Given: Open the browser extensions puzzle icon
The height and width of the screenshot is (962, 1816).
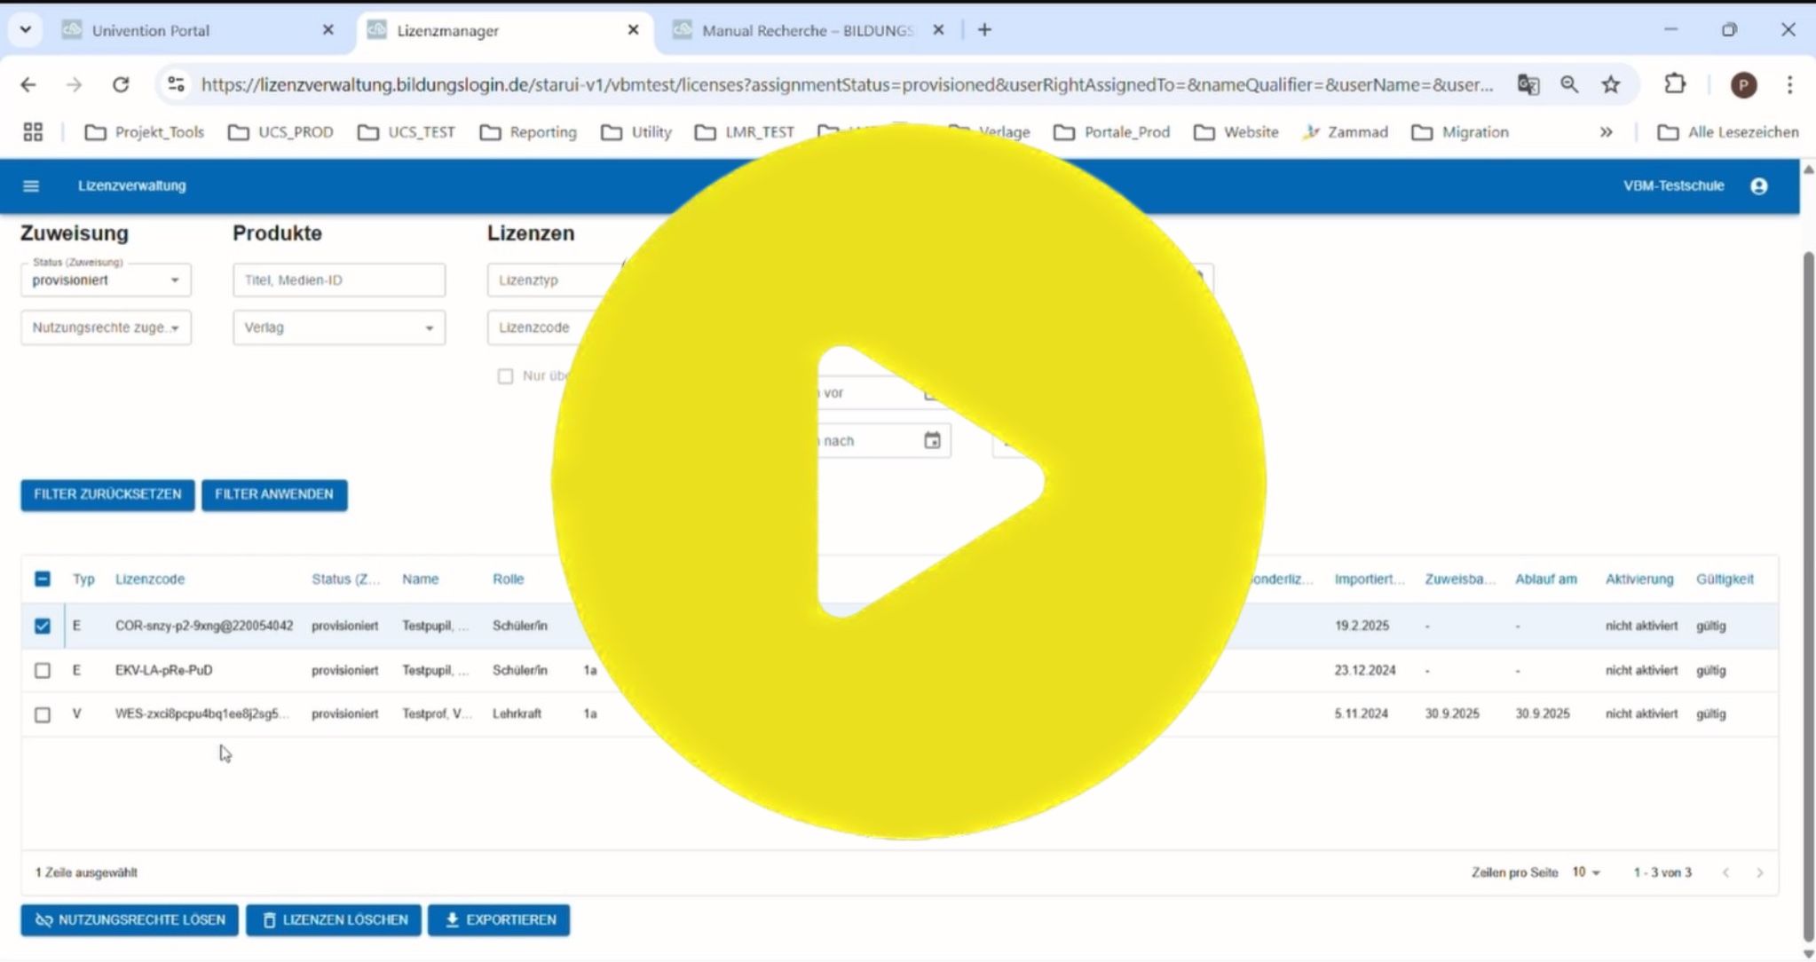Looking at the screenshot, I should point(1674,84).
